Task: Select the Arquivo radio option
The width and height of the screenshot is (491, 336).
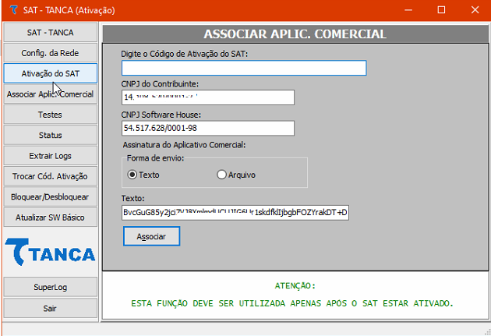Action: [236, 175]
